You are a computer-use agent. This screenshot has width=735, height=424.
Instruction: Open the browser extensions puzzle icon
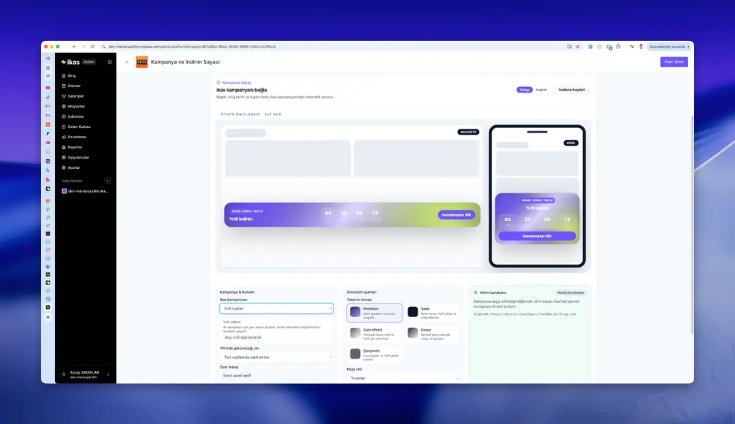(x=618, y=47)
